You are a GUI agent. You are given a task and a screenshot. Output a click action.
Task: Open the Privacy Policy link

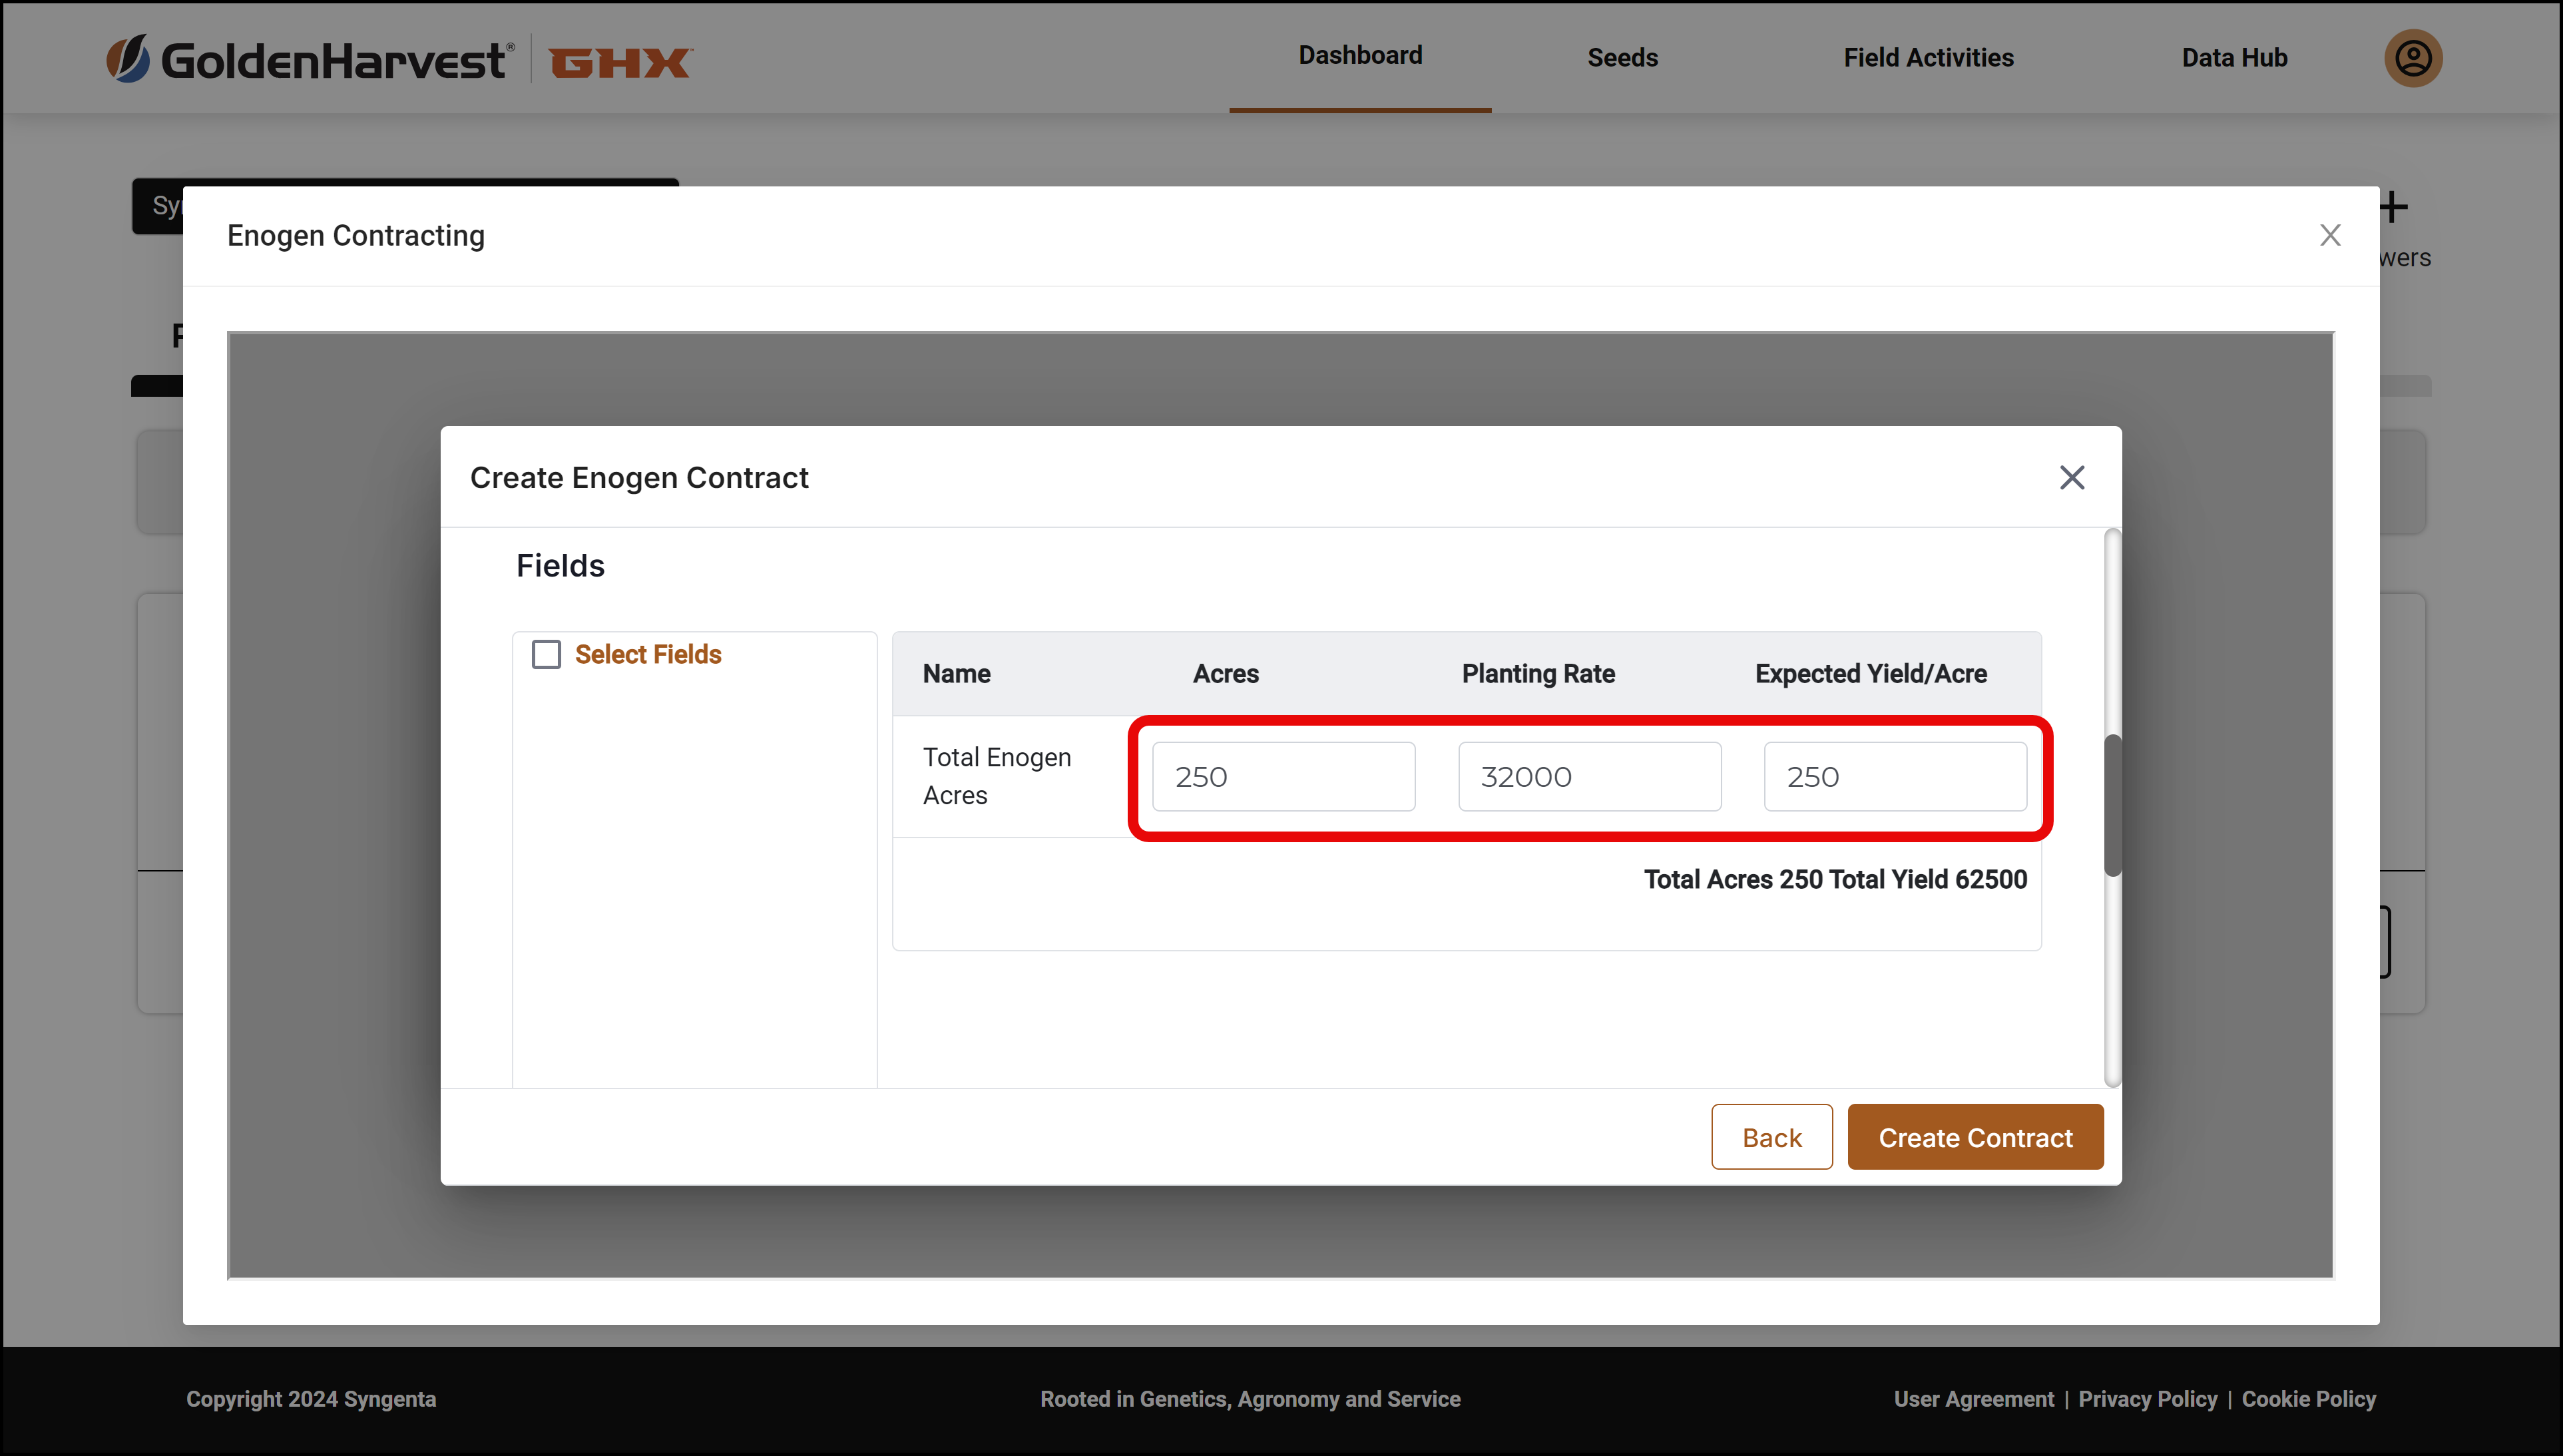[x=2147, y=1399]
